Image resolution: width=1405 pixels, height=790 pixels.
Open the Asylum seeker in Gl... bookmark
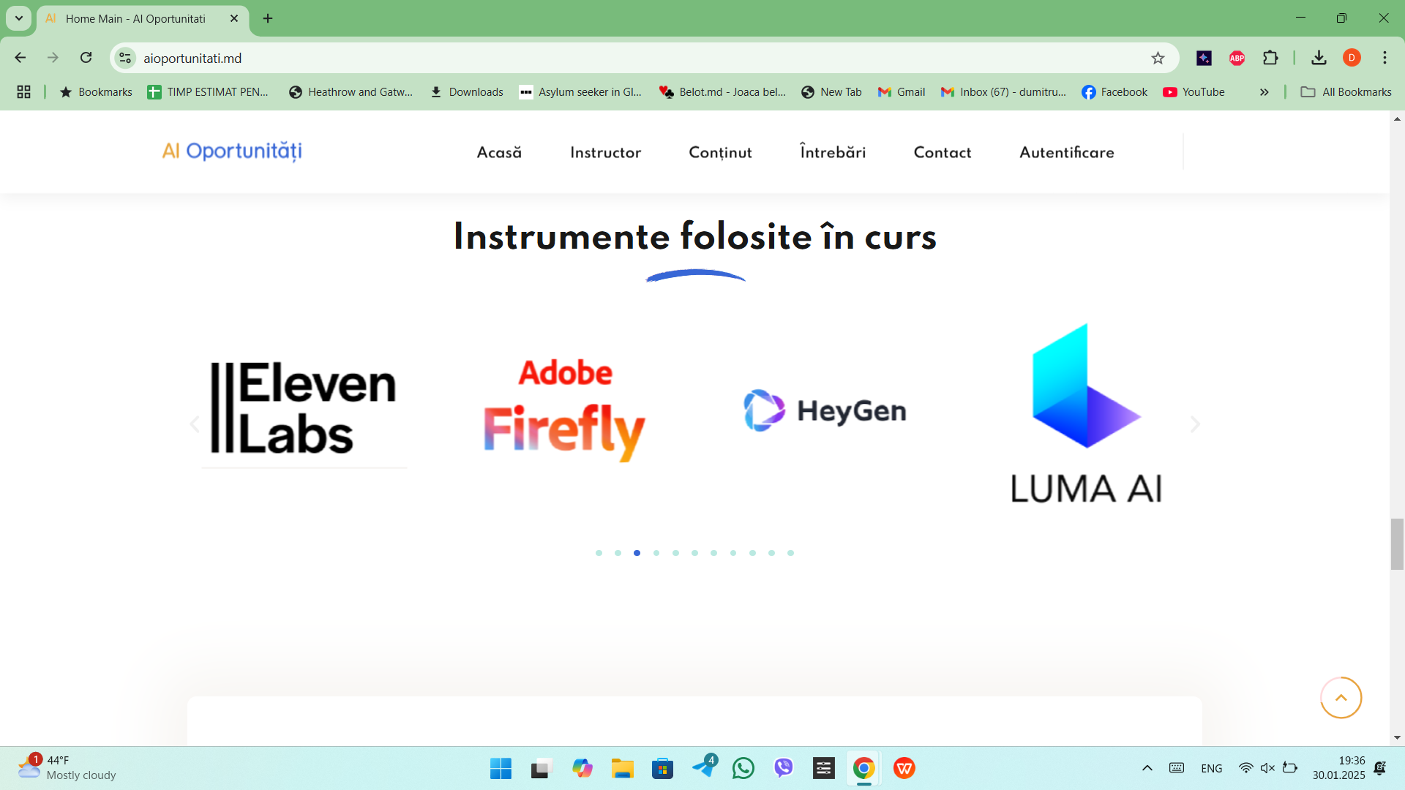[580, 92]
